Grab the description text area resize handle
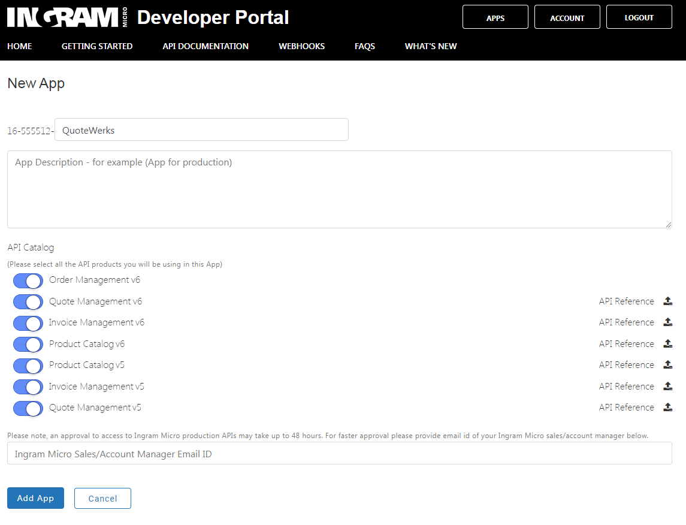This screenshot has width=686, height=525. [x=669, y=224]
